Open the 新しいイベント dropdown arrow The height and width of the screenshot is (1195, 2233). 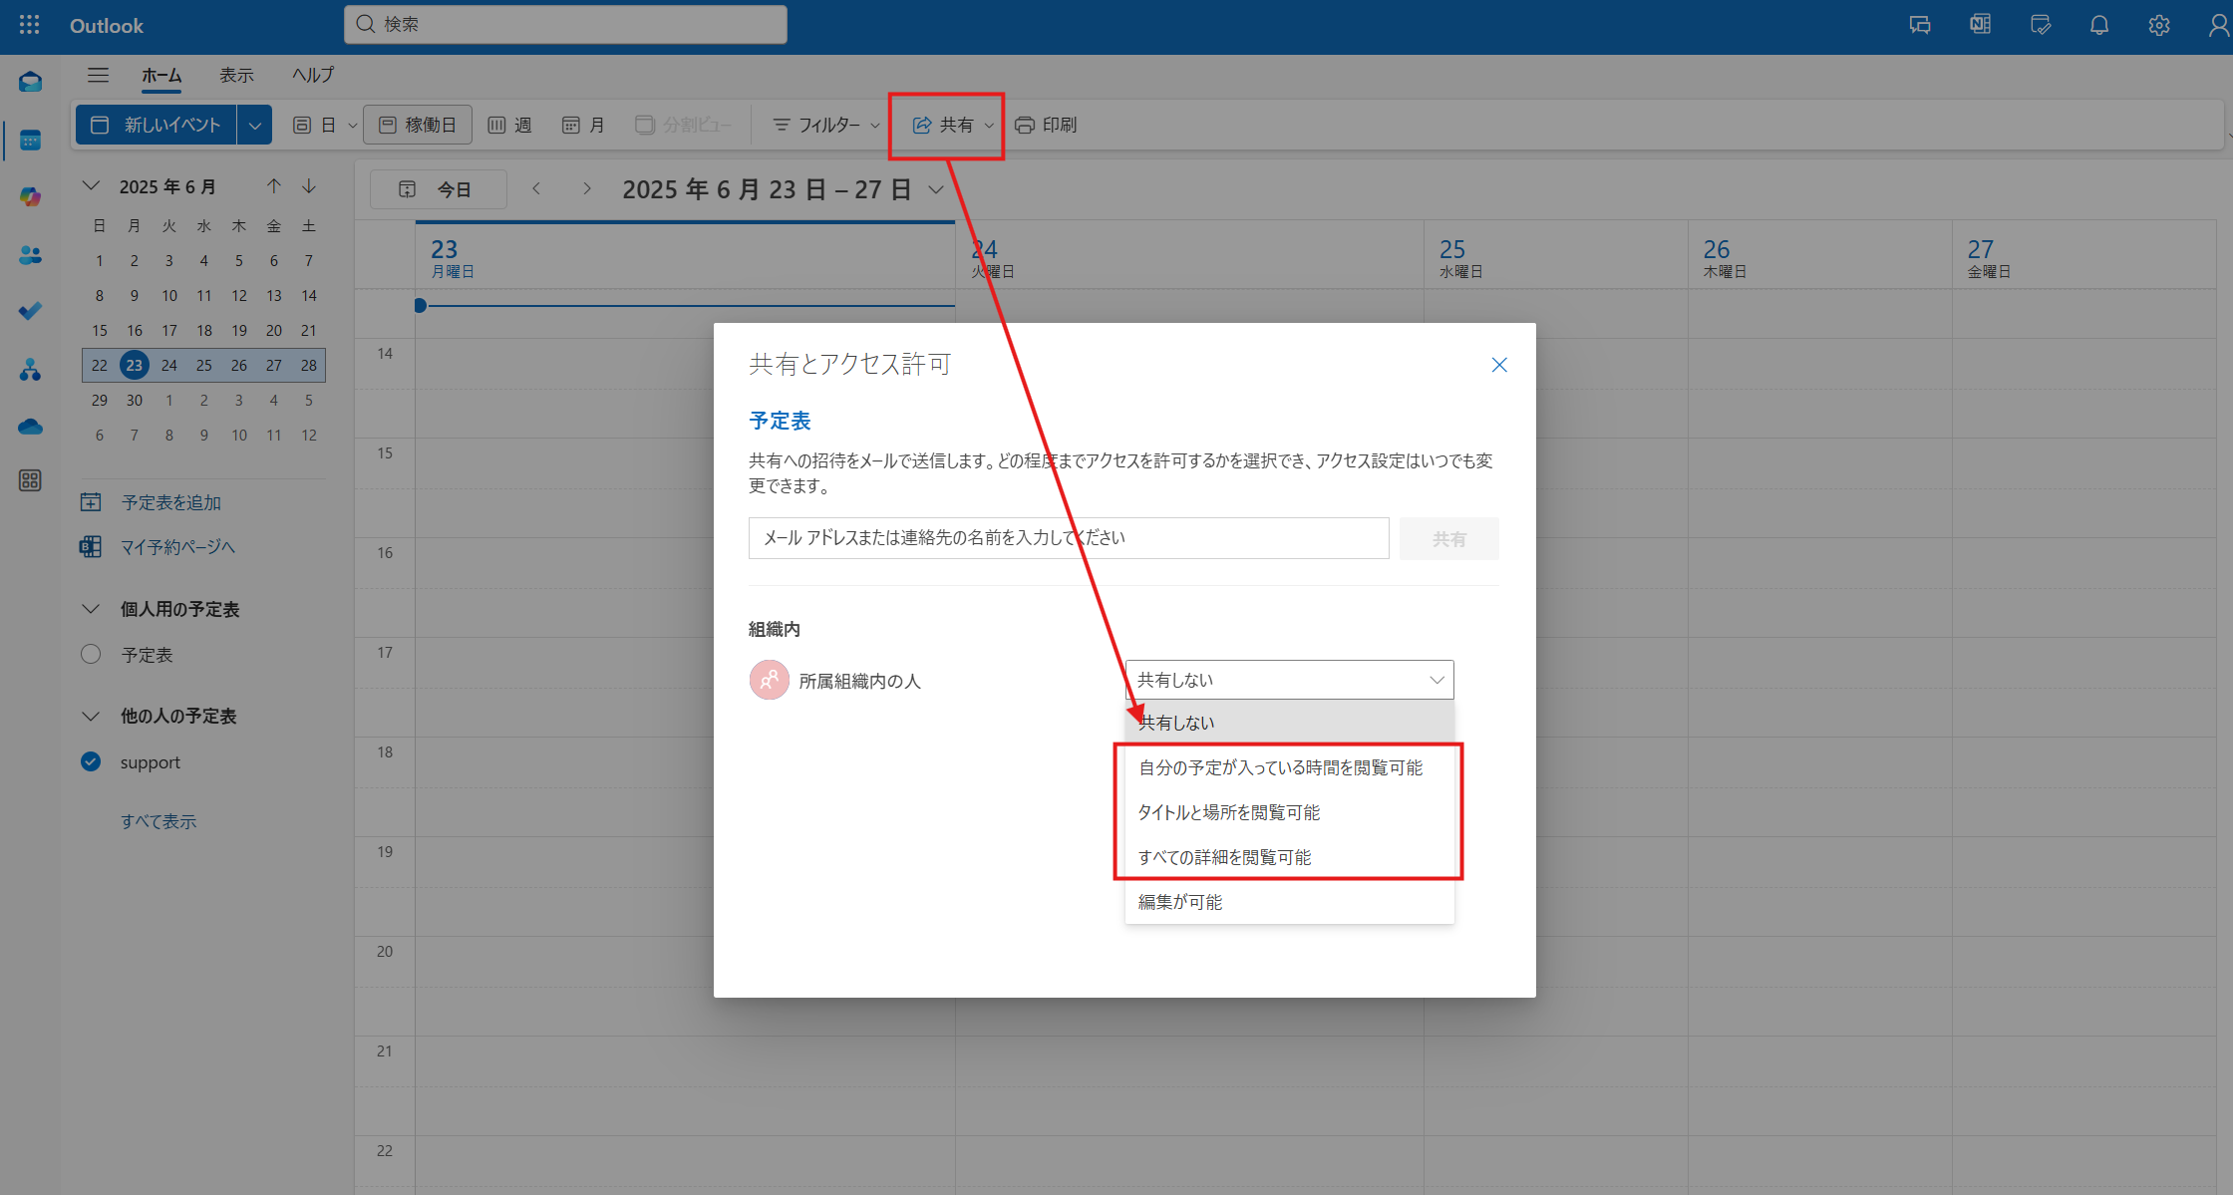(x=254, y=126)
